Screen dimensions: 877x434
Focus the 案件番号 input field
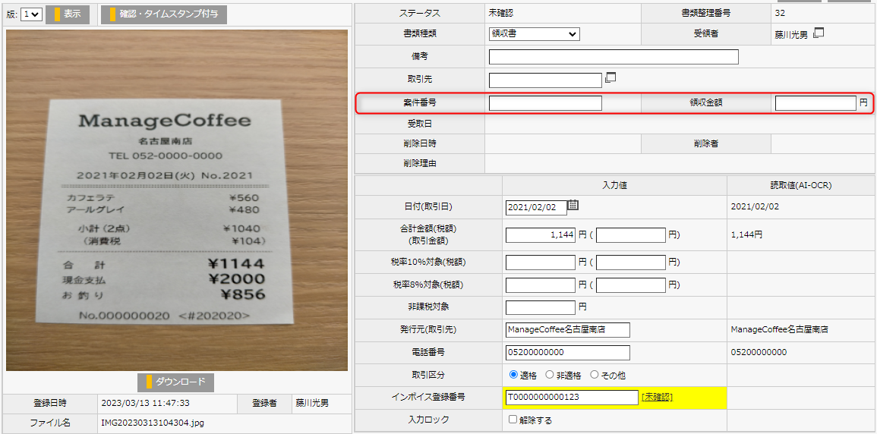[545, 103]
